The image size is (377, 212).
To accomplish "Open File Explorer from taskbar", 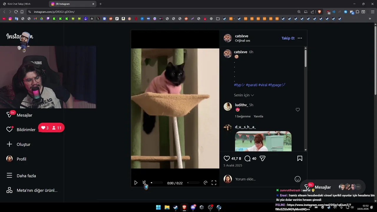I will (167, 207).
